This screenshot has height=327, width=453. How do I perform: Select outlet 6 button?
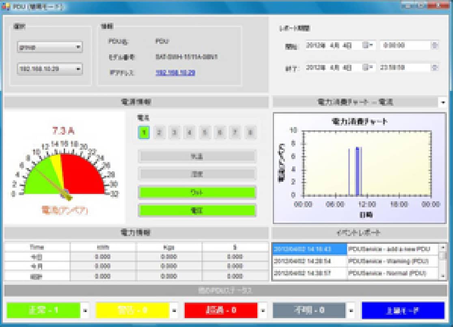pyautogui.click(x=220, y=133)
